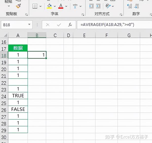152x143 pixels.
Task: Select column A header
Action: 18,35
